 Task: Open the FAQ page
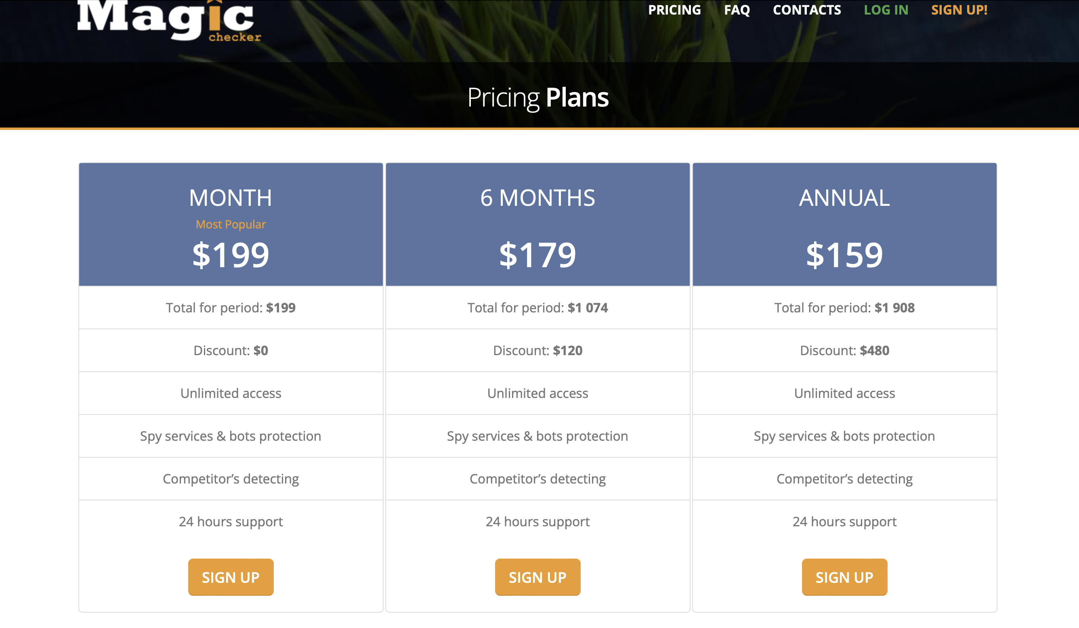coord(737,10)
